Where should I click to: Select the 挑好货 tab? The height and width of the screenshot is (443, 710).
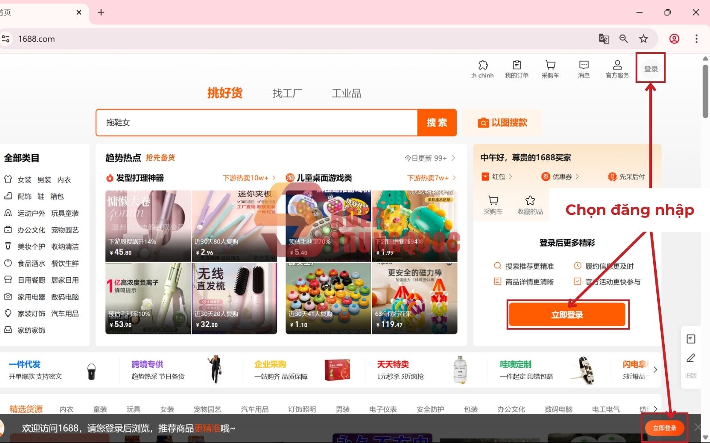[225, 93]
